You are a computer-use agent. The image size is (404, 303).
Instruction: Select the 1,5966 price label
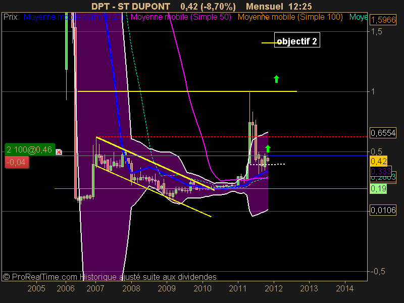(383, 20)
